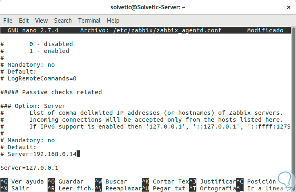Image resolution: width=296 pixels, height=192 pixels.
Task: Click the window title solvetic@Solvetic-Server
Action: 148,7
